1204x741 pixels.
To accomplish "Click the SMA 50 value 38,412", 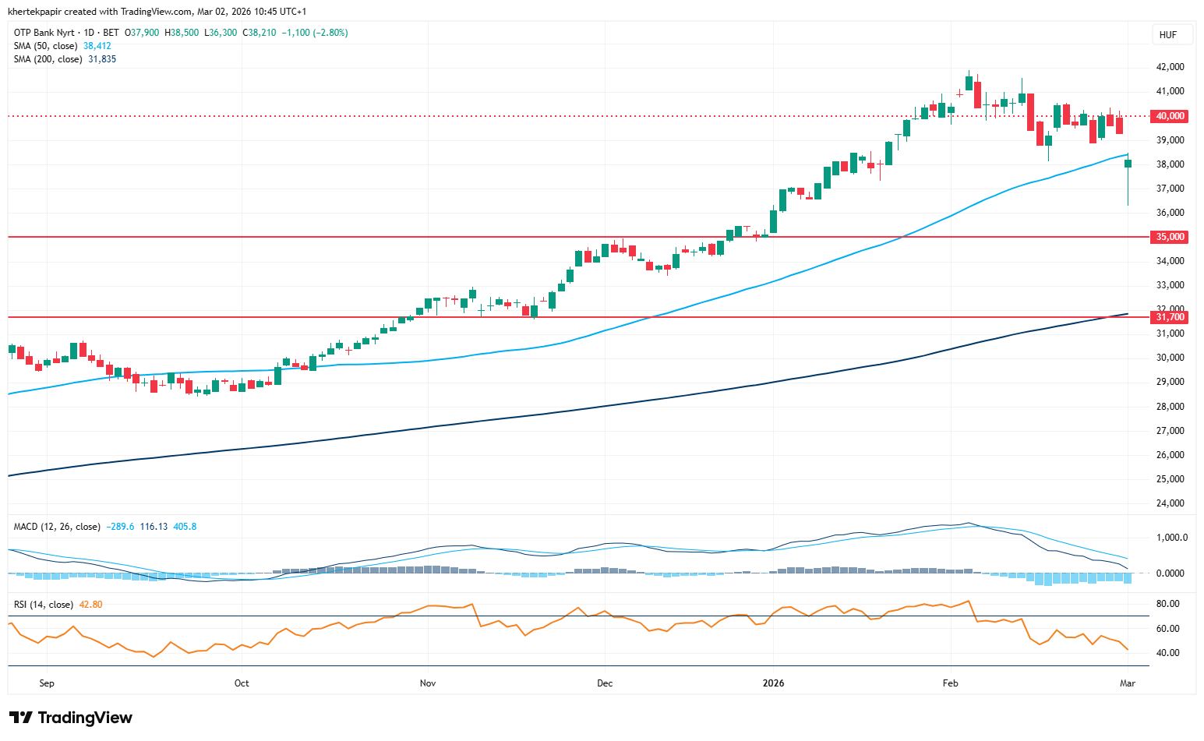I will [x=97, y=46].
